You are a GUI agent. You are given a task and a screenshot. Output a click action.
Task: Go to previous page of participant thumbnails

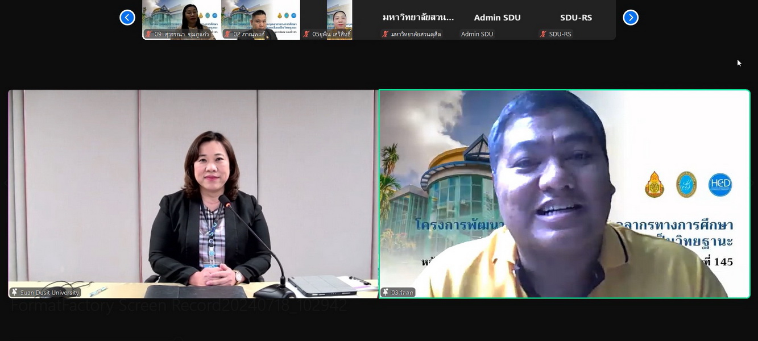coord(127,18)
